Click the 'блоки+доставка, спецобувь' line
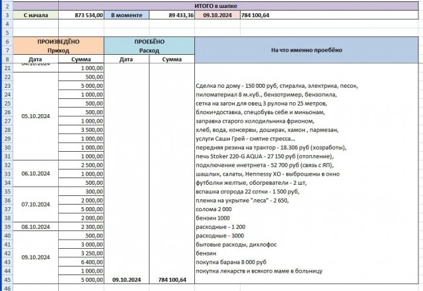 (260, 112)
